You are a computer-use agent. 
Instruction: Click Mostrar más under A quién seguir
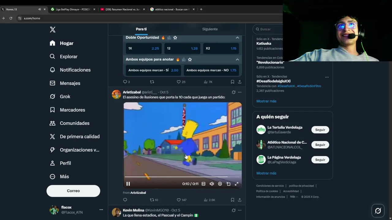pos(266,173)
